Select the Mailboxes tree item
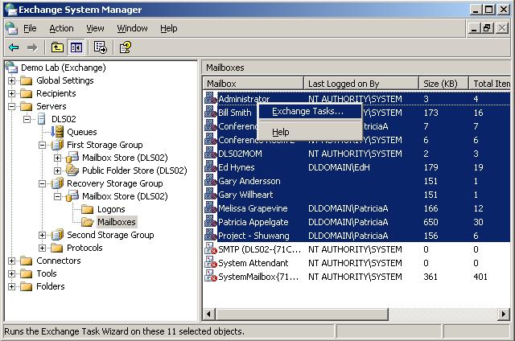515x341 pixels. pos(116,222)
